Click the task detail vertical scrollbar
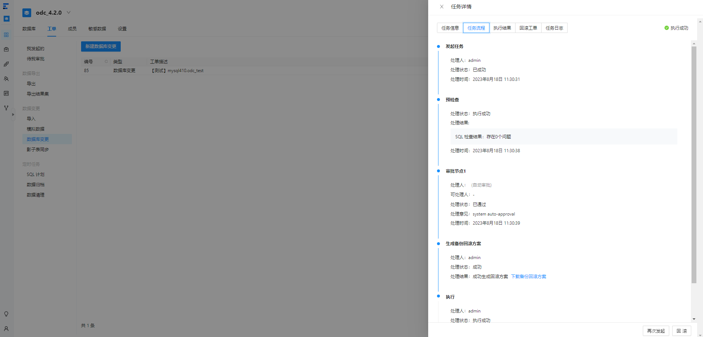The image size is (703, 337). pyautogui.click(x=694, y=165)
